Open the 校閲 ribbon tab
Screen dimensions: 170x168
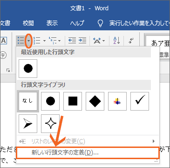(x=28, y=23)
